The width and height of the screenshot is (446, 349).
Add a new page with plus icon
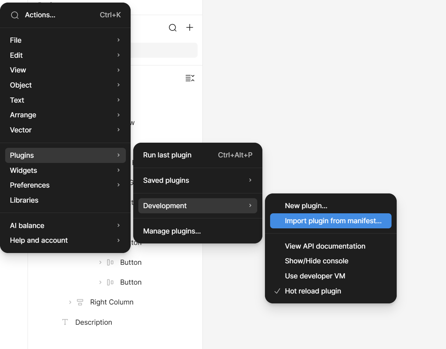[190, 28]
